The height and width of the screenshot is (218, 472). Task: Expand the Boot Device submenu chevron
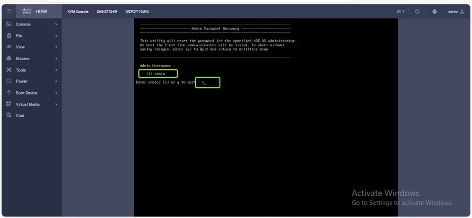coord(56,93)
